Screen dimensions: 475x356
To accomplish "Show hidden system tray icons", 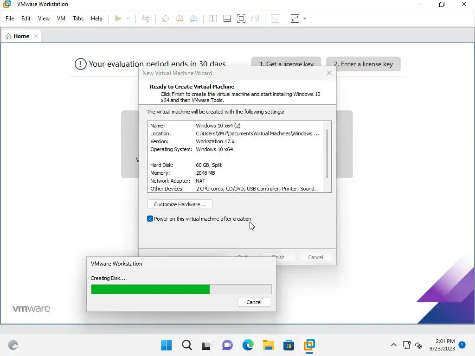I will (x=393, y=345).
